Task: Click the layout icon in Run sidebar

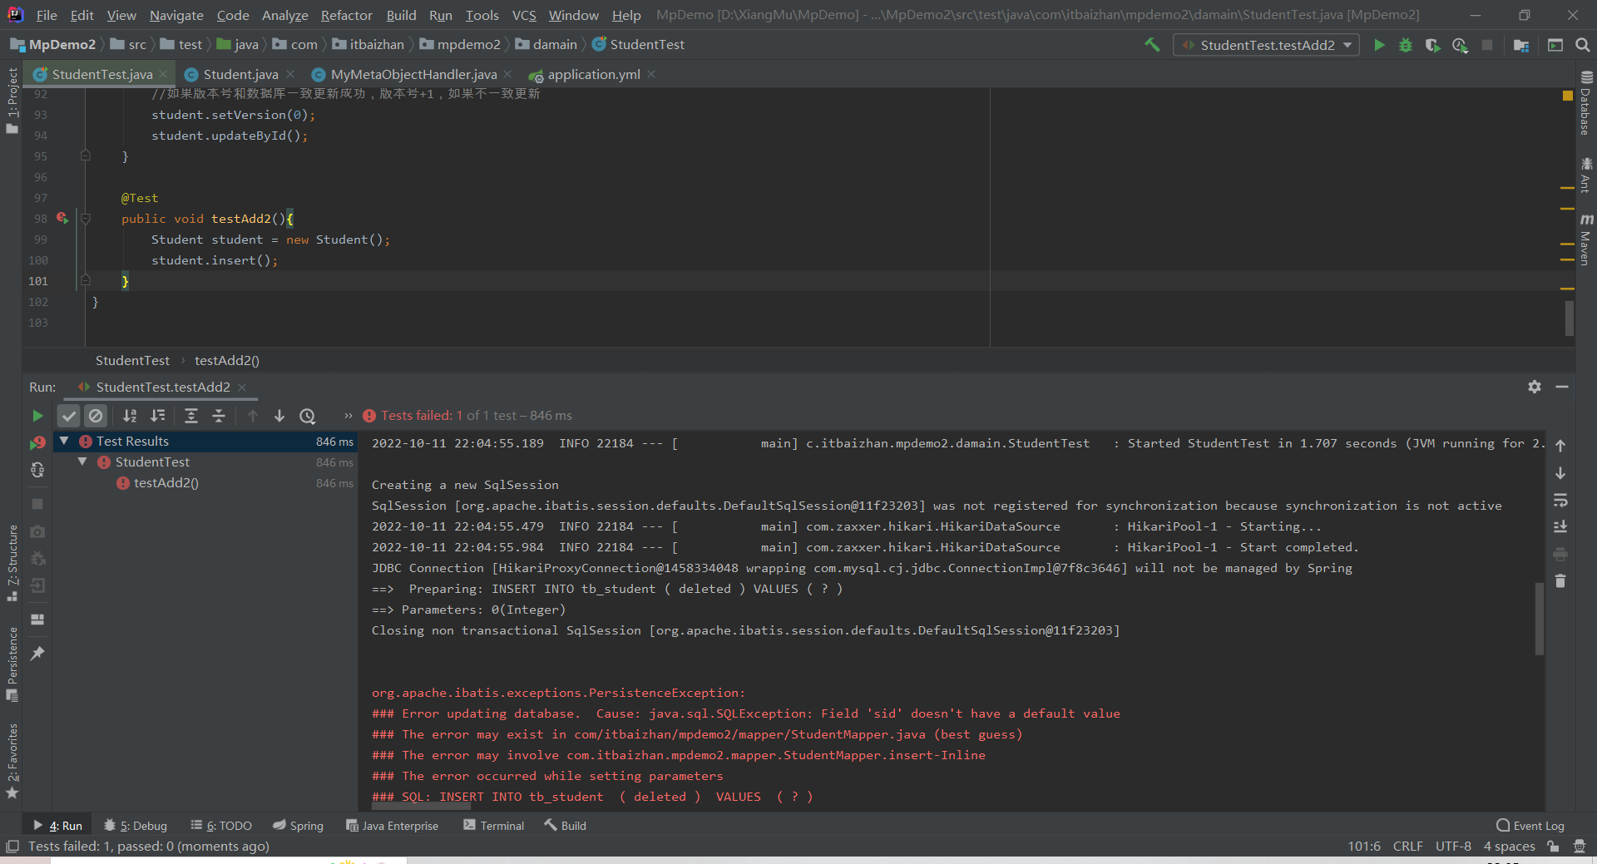Action: (x=37, y=620)
